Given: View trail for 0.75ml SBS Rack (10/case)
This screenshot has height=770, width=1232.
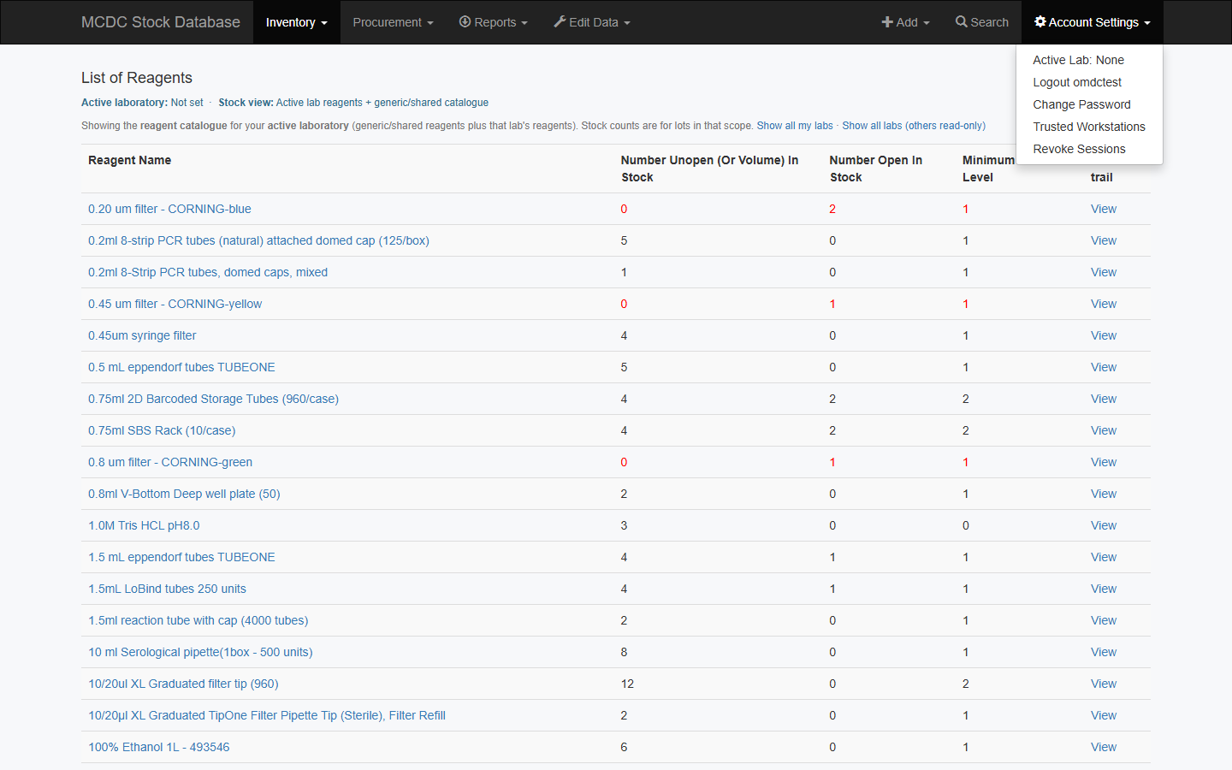Looking at the screenshot, I should 1104,430.
